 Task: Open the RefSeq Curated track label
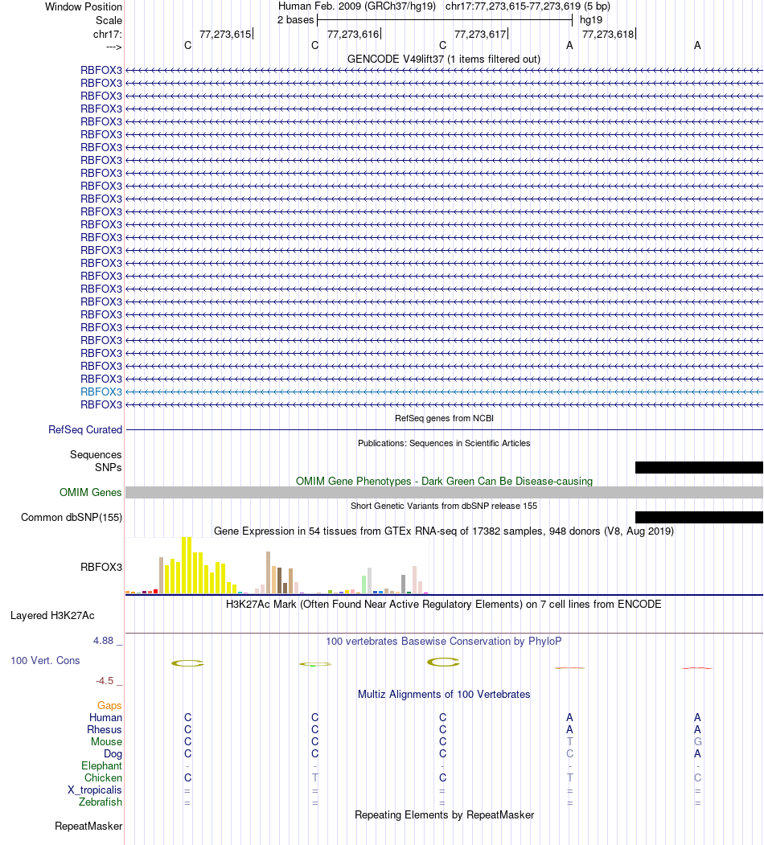(85, 429)
